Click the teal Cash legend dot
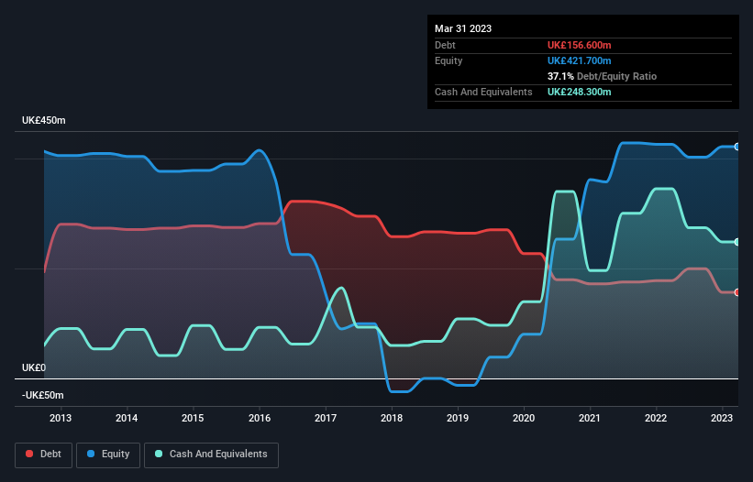Viewport: 753px width, 482px height. (x=159, y=454)
